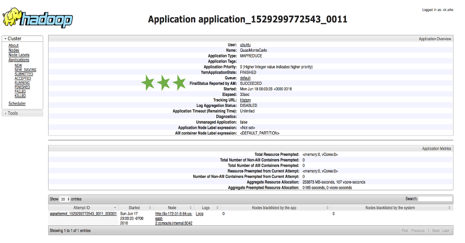Click the 'Showing 1 to 1 of 1 entries' text

pos(71,230)
